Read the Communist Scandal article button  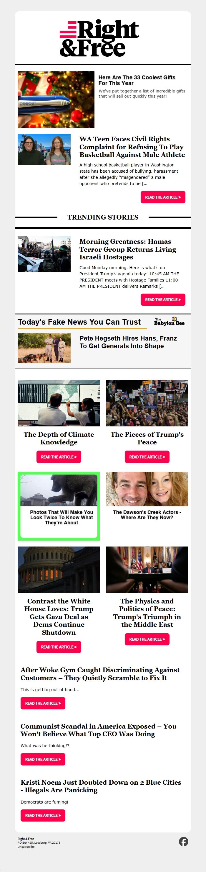tap(43, 759)
